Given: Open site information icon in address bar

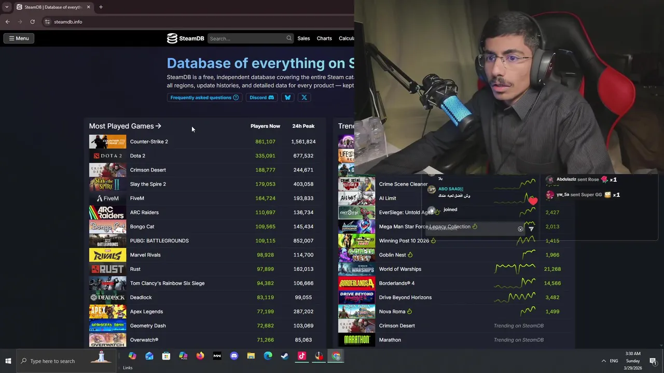Looking at the screenshot, I should 47,22.
